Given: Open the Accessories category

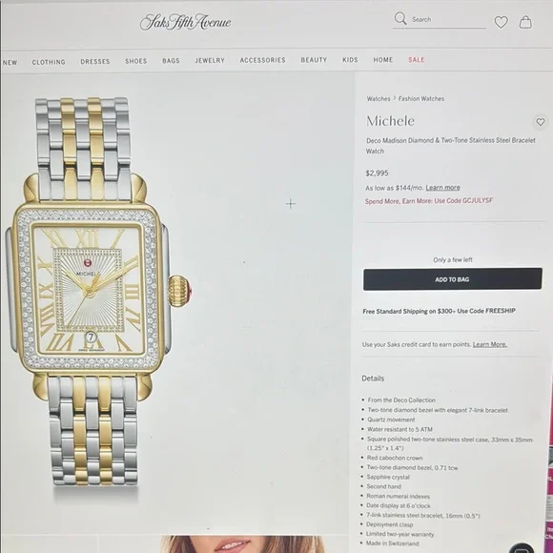Looking at the screenshot, I should (x=263, y=60).
